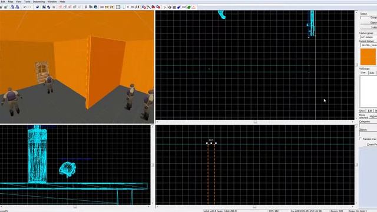The height and width of the screenshot is (212, 377).
Task: Toggle the Ignore Groups icon
Action: (x=54, y=7)
